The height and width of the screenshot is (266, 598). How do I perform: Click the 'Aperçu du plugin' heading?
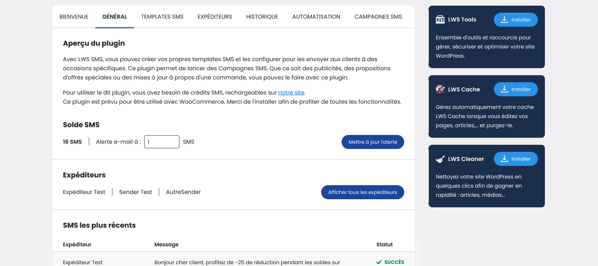pyautogui.click(x=94, y=43)
